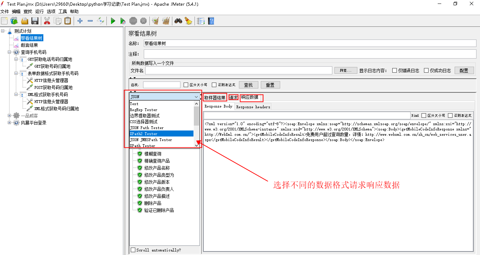Click the Paste clipboard icon
This screenshot has width=480, height=255.
pyautogui.click(x=68, y=21)
